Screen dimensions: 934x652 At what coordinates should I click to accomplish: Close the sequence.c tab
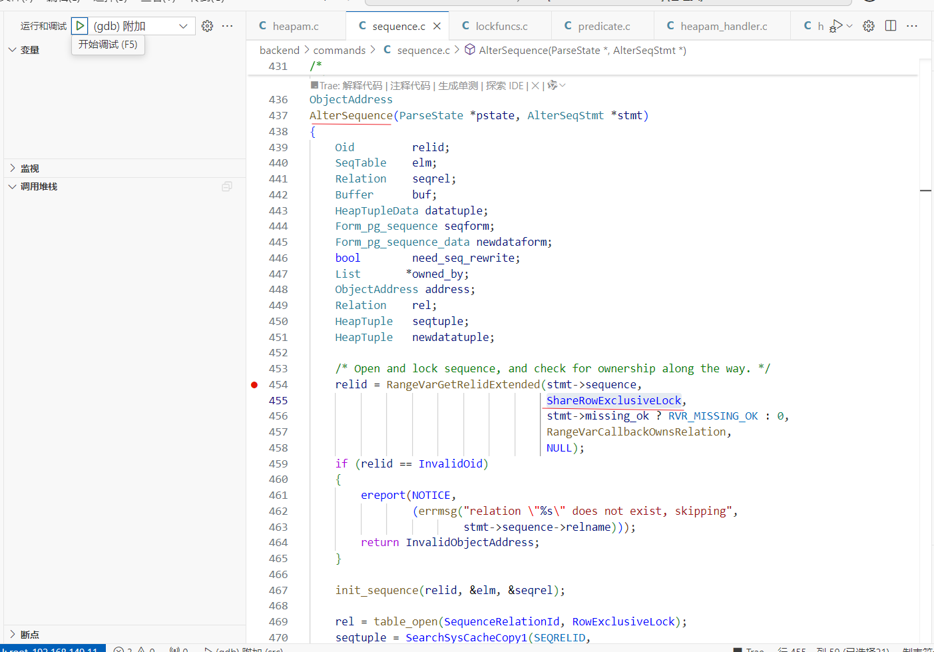(437, 26)
